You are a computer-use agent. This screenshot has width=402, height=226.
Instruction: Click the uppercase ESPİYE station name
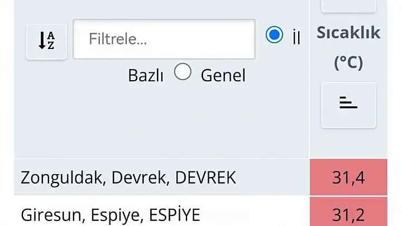click(x=175, y=214)
